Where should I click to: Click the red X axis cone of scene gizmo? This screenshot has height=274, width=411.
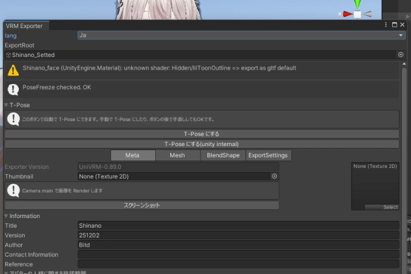click(x=348, y=14)
